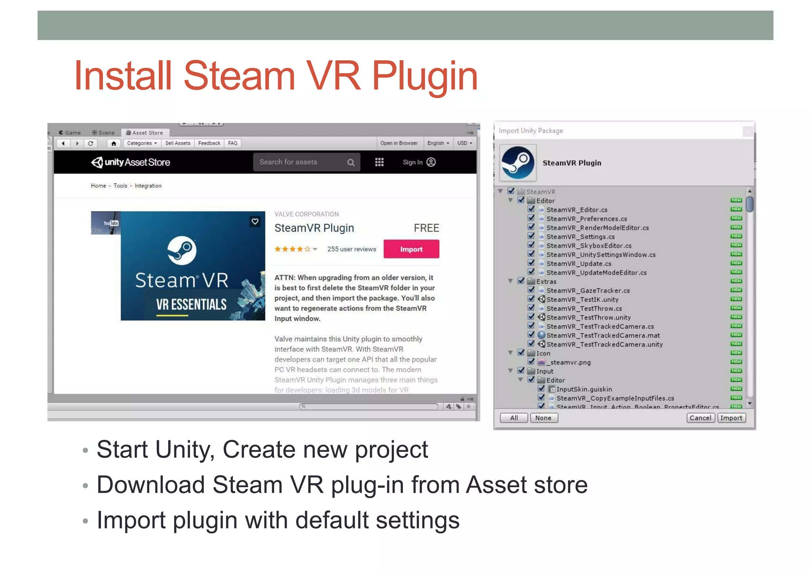Click the Home breadcrumb link

[99, 186]
